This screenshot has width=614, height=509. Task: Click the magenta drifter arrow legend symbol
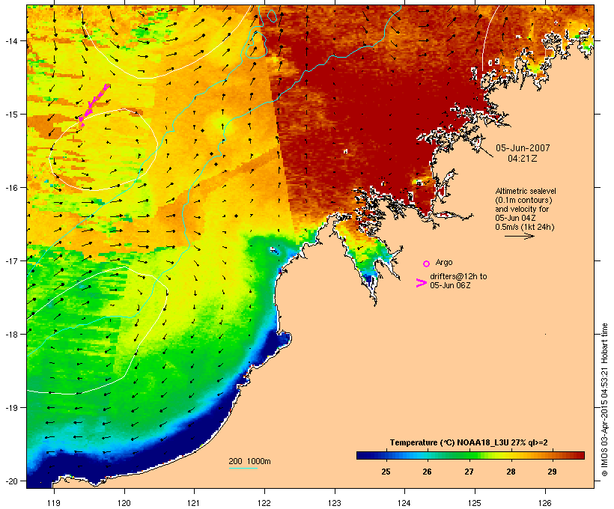[421, 283]
